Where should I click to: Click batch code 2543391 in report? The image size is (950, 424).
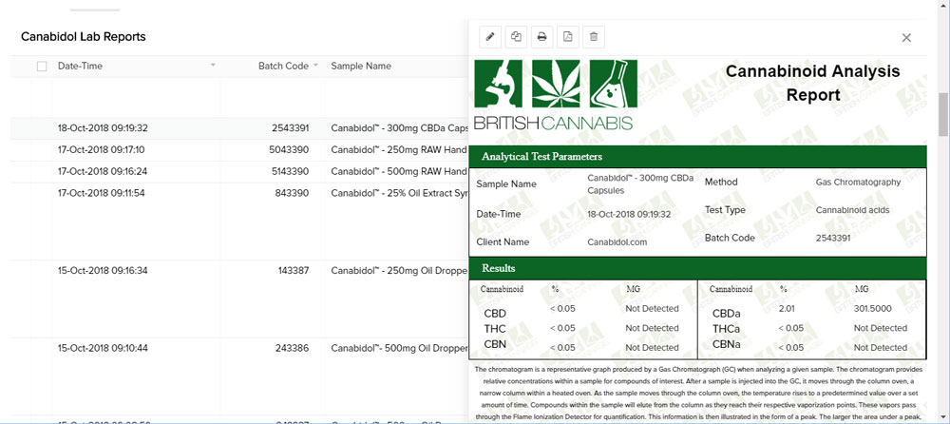coord(833,238)
